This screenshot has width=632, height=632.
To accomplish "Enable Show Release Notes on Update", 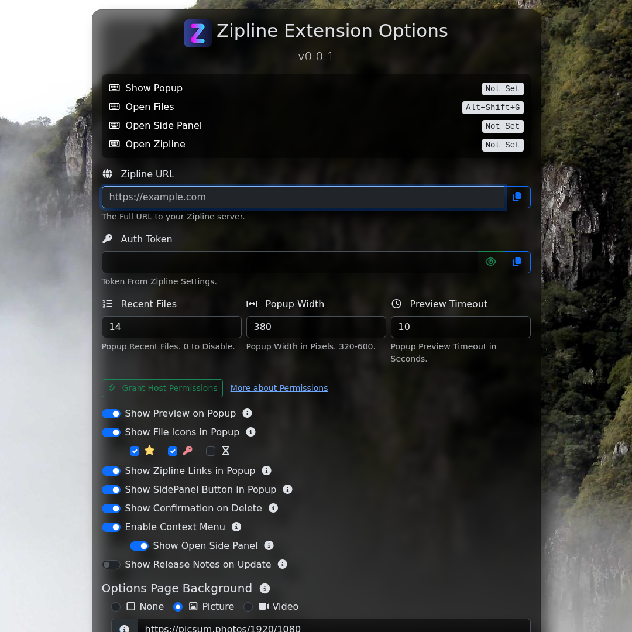I will coord(111,565).
